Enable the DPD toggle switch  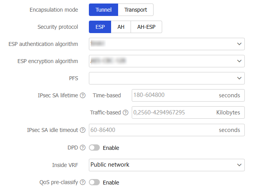94,148
